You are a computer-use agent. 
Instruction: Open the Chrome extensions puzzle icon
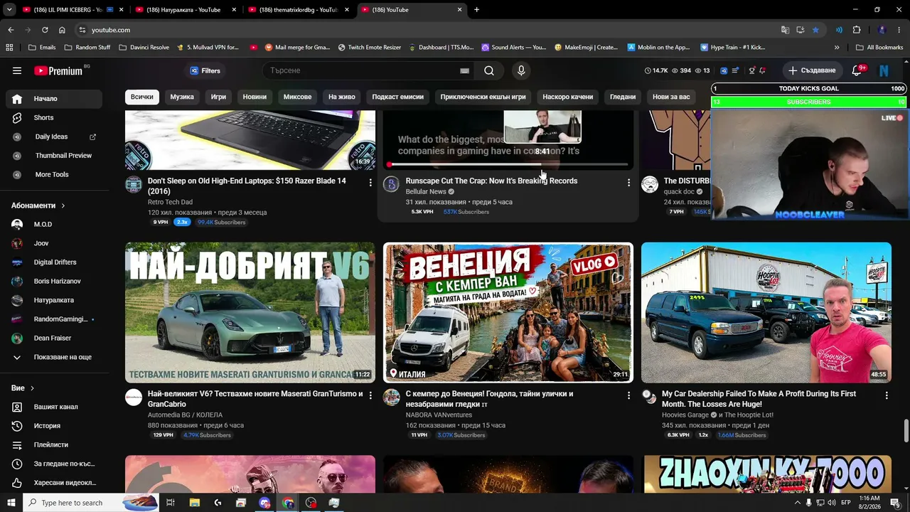pyautogui.click(x=857, y=30)
